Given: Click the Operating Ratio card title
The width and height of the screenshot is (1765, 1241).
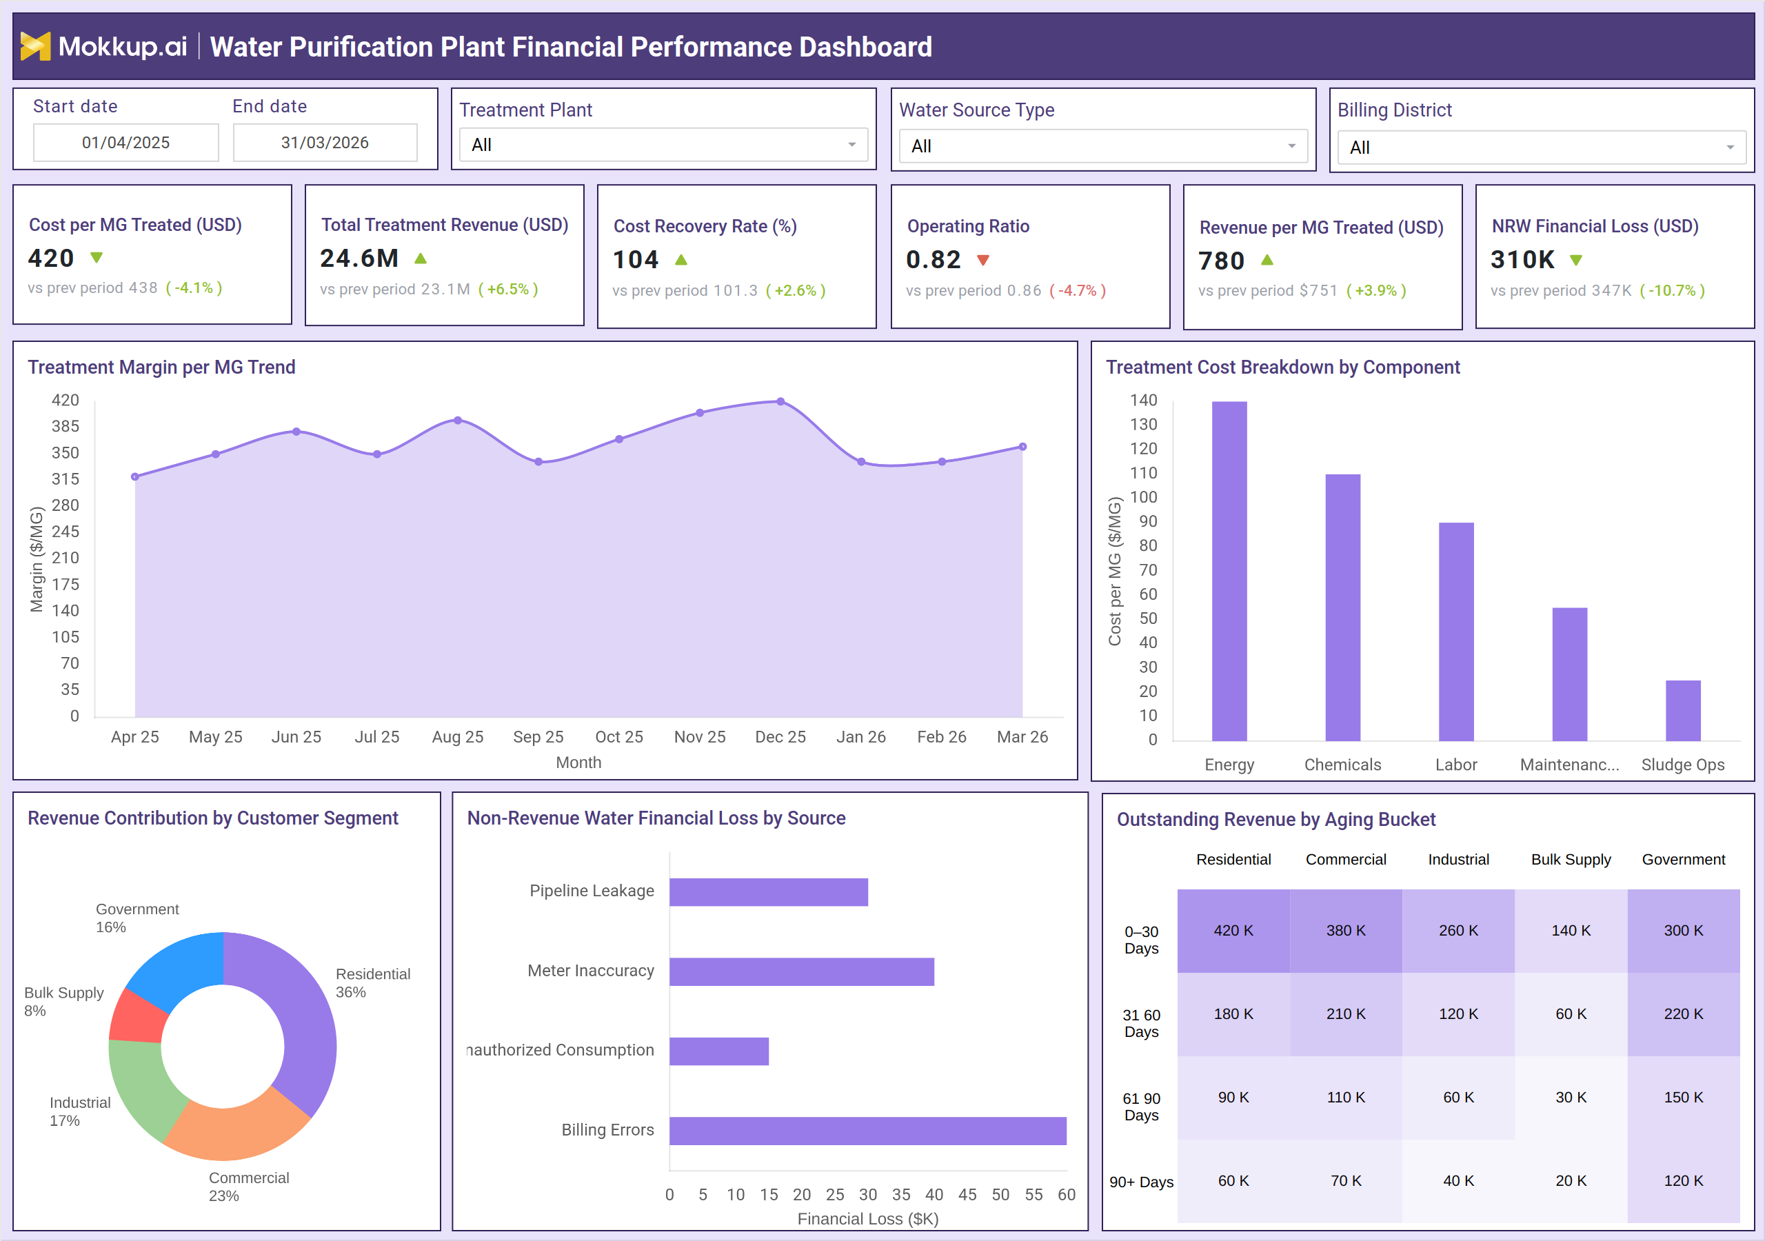Looking at the screenshot, I should pos(968,226).
